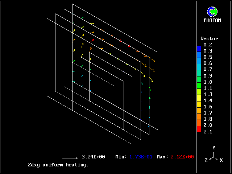This screenshot has width=232, height=174.
Task: Click the PHOTON text label
Action: coord(212,21)
